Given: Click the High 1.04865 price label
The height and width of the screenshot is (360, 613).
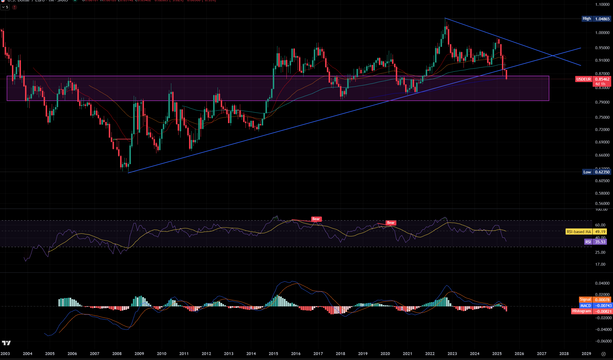Looking at the screenshot, I should (x=596, y=19).
